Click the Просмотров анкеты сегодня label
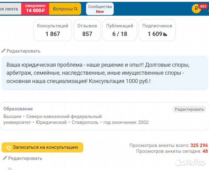This screenshot has width=209, height=170. tap(169, 151)
